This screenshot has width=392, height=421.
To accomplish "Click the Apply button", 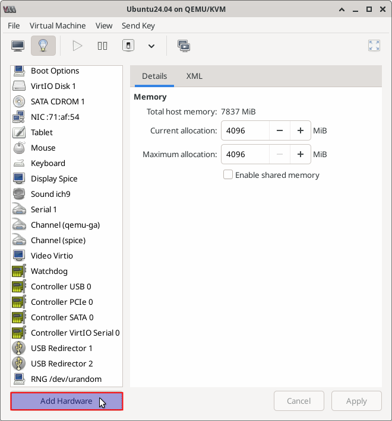I will [356, 401].
